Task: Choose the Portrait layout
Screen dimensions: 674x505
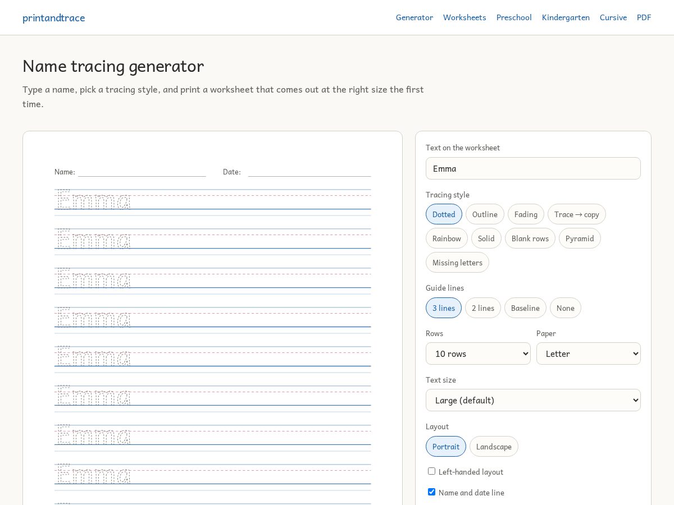Action: 446,447
